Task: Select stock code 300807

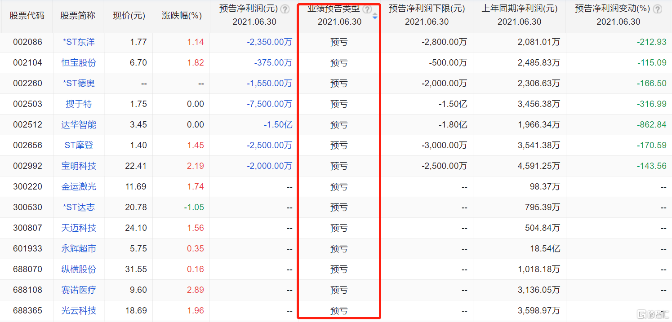Action: point(27,228)
